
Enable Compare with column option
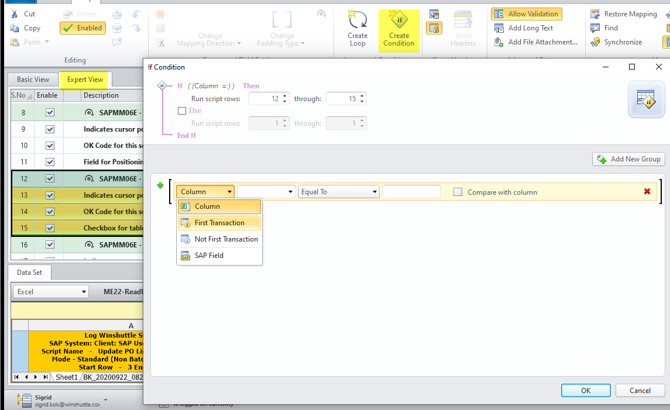(x=459, y=191)
